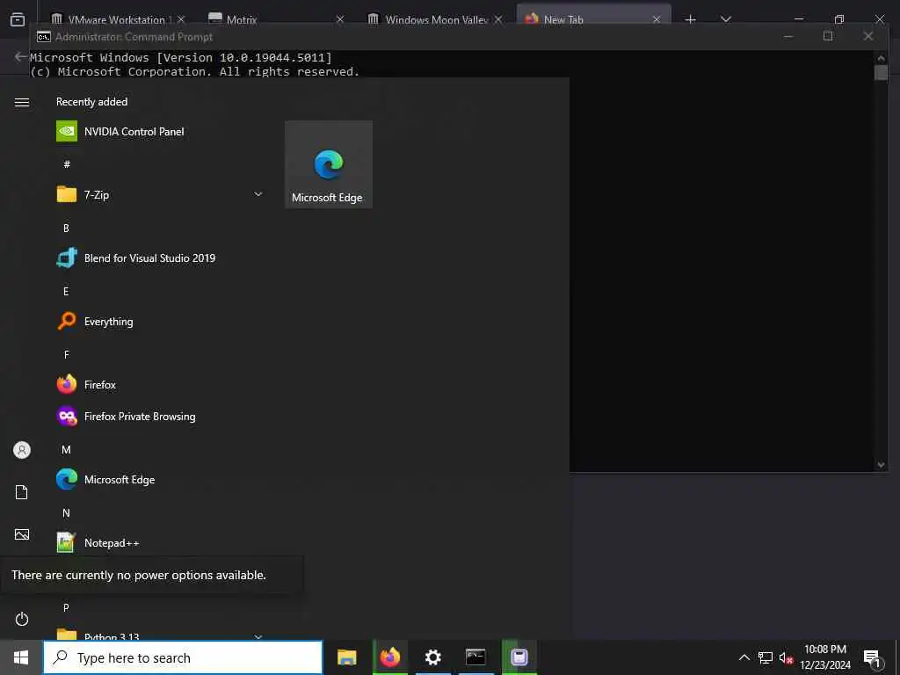
Task: Open the network tray icon
Action: tap(766, 657)
